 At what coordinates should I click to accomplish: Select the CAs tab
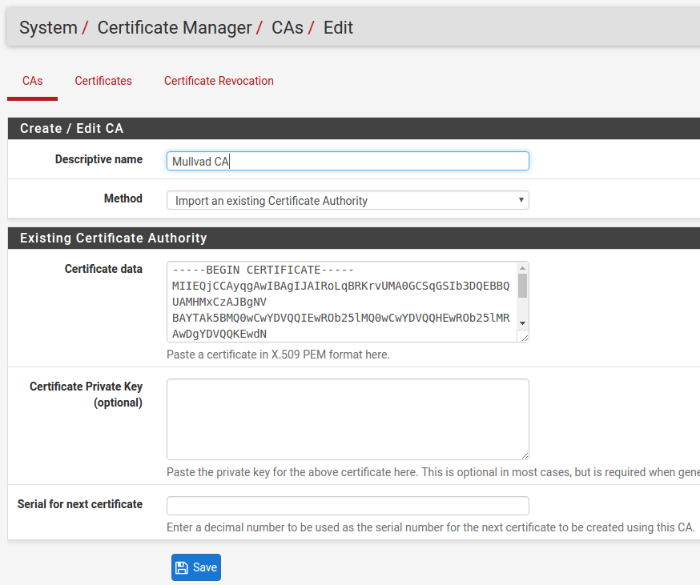coord(32,81)
